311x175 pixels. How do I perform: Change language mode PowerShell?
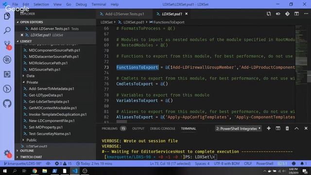click(264, 163)
